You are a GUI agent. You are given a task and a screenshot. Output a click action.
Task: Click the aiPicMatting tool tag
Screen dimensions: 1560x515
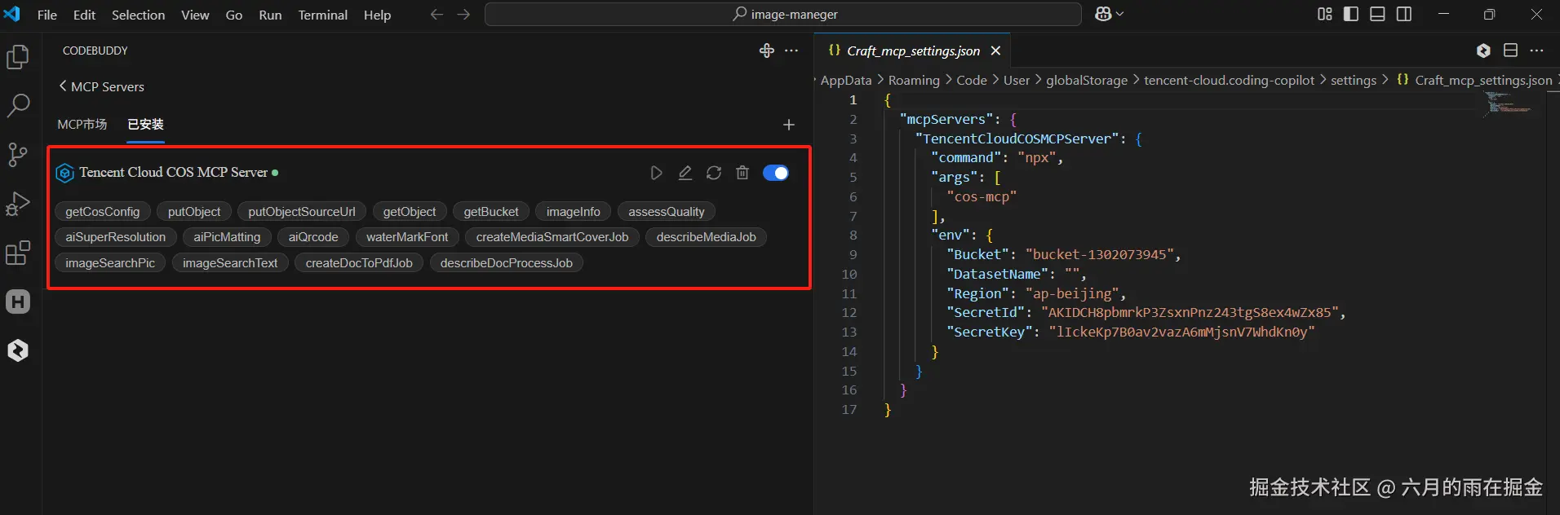coord(227,237)
